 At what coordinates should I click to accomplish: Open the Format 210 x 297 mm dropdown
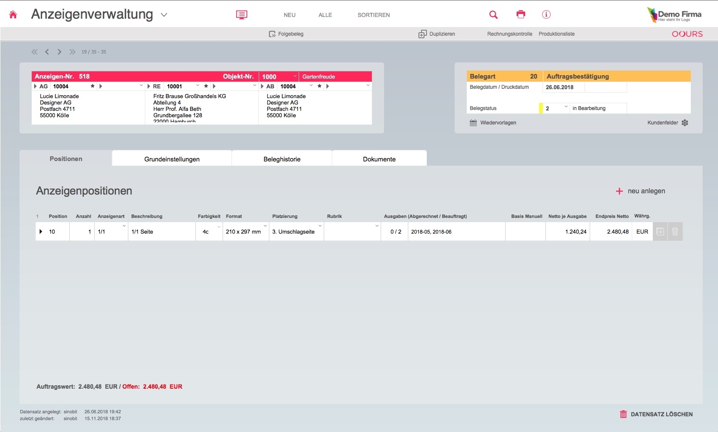pos(266,226)
